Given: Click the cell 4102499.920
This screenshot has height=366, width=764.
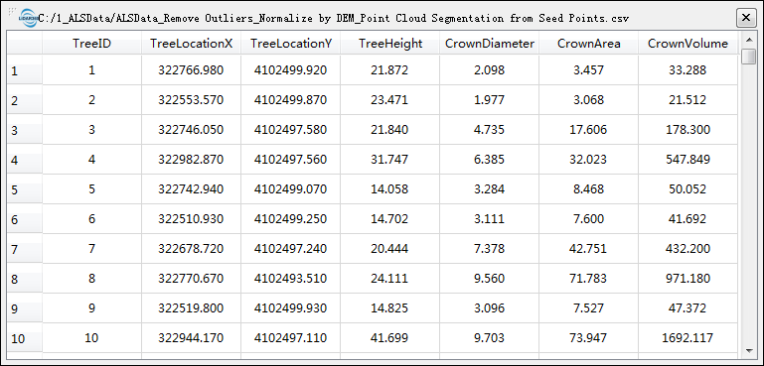Looking at the screenshot, I should 291,70.
